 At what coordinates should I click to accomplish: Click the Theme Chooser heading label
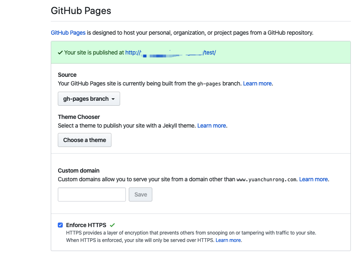79,117
